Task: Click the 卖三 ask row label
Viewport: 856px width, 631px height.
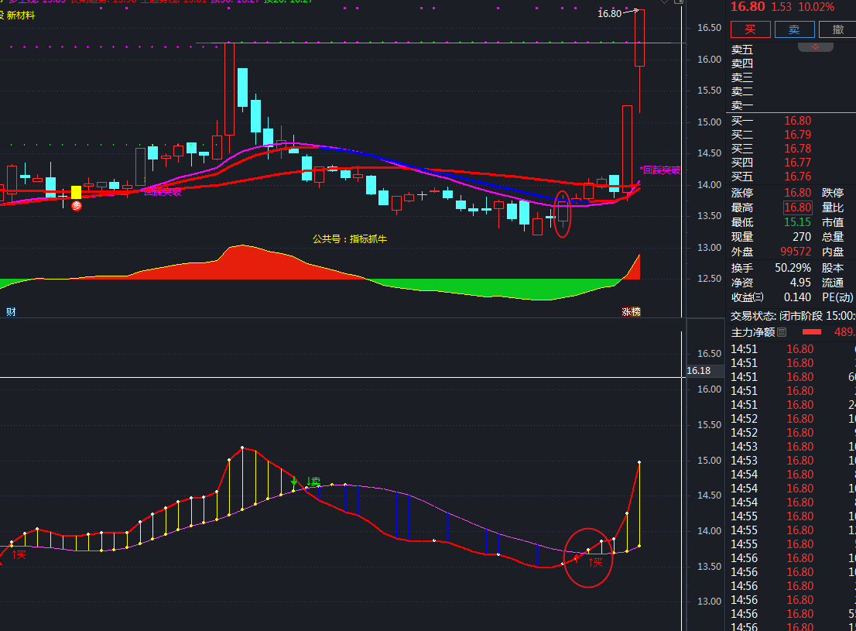Action: click(x=742, y=77)
